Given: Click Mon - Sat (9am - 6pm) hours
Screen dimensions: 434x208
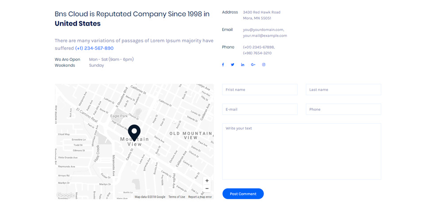Looking at the screenshot, I should click(x=111, y=59).
